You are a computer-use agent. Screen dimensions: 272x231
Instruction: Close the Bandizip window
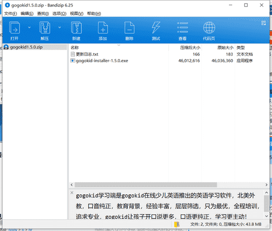261,5
